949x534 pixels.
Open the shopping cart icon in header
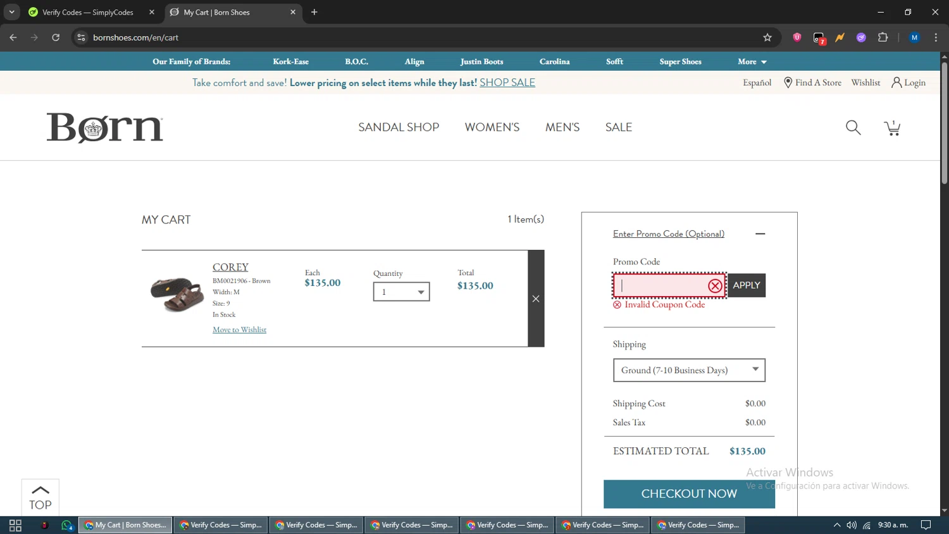pyautogui.click(x=892, y=128)
